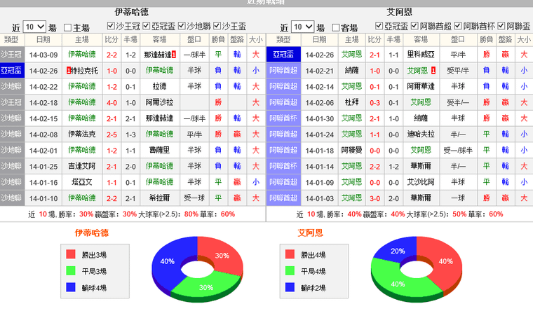Click the 一球 handicap in 14-01-03 row
This screenshot has height=311, width=533.
458,198
